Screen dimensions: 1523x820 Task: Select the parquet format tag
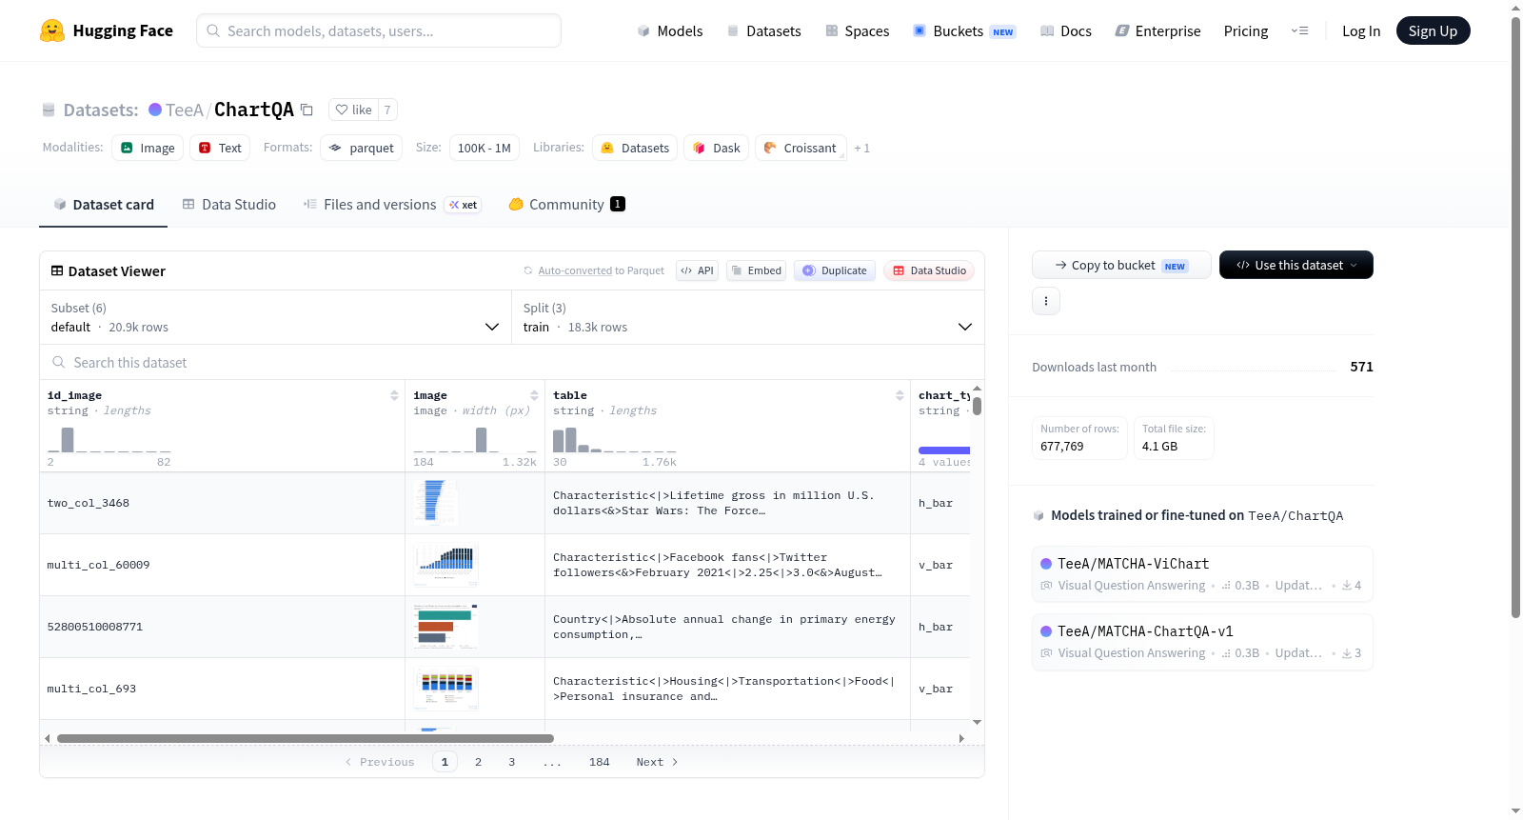361,148
